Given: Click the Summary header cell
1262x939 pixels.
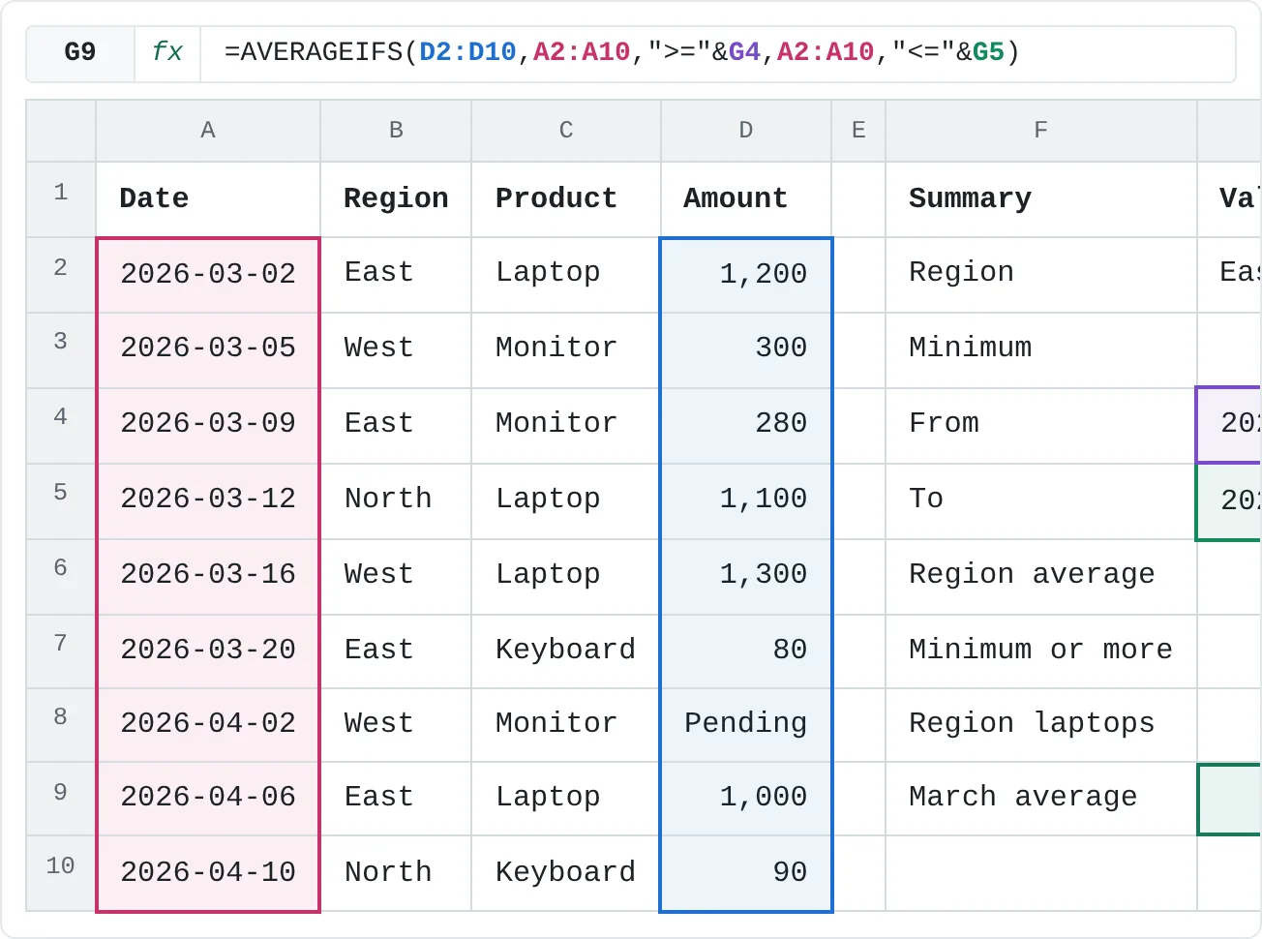Looking at the screenshot, I should tap(1041, 199).
